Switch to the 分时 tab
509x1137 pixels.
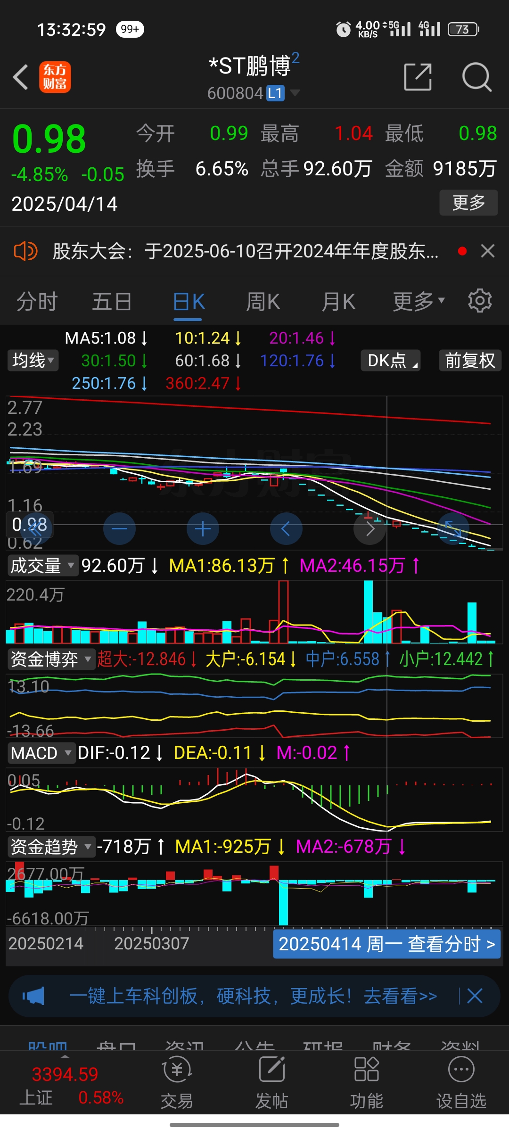(37, 301)
